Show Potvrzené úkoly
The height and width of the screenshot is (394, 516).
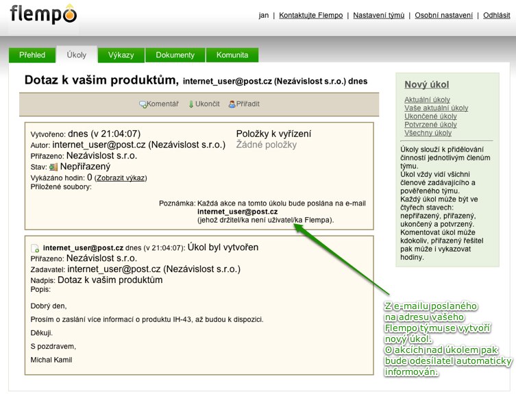pos(430,125)
